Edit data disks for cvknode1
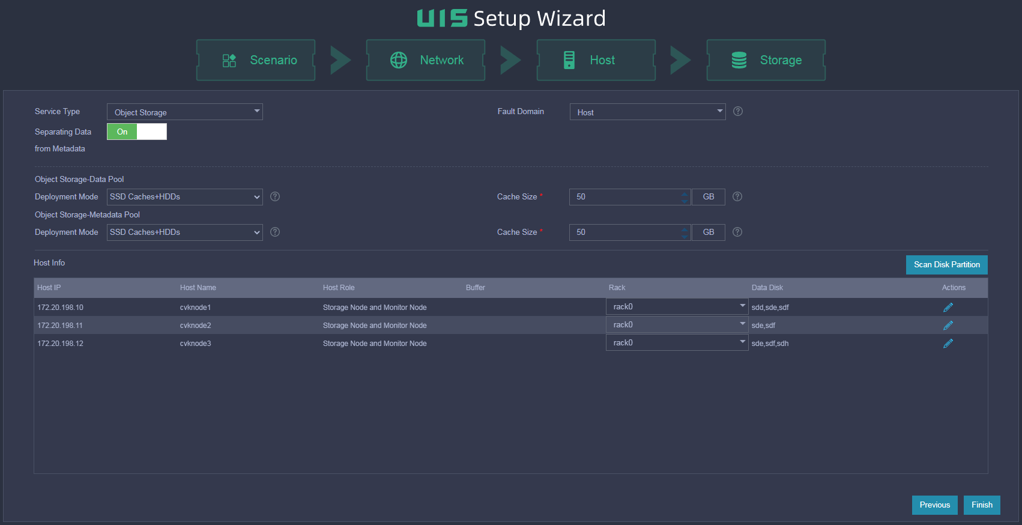This screenshot has height=525, width=1022. coord(948,308)
